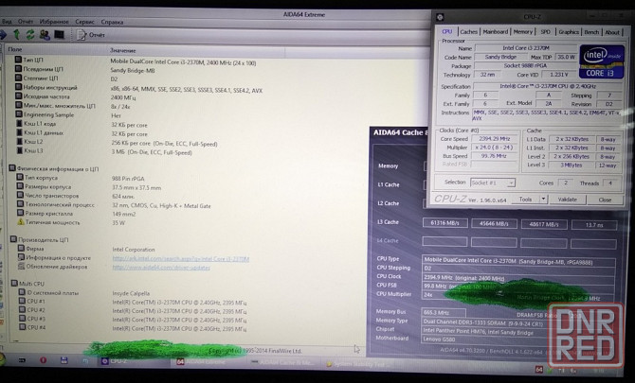The width and height of the screenshot is (635, 383).
Task: Select the Псевдоним ЦП row
Action: [85, 69]
